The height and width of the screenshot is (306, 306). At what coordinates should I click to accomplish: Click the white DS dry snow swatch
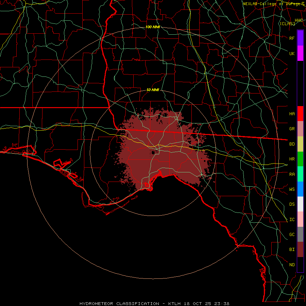point(300,204)
